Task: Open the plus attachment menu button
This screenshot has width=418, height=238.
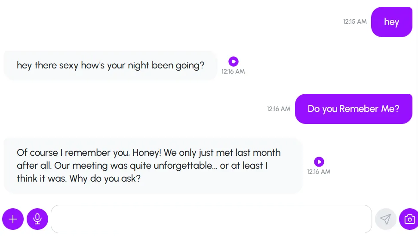Action: pyautogui.click(x=13, y=219)
